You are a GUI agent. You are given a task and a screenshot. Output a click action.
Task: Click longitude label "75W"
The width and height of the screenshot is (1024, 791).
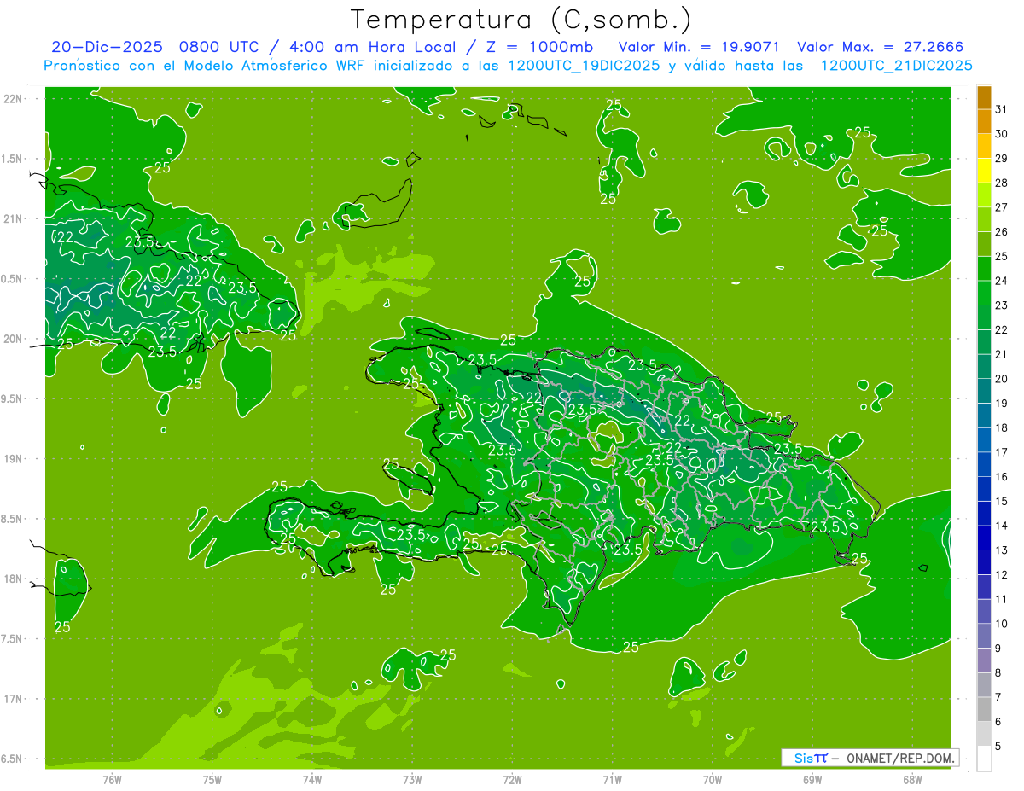pos(212,779)
